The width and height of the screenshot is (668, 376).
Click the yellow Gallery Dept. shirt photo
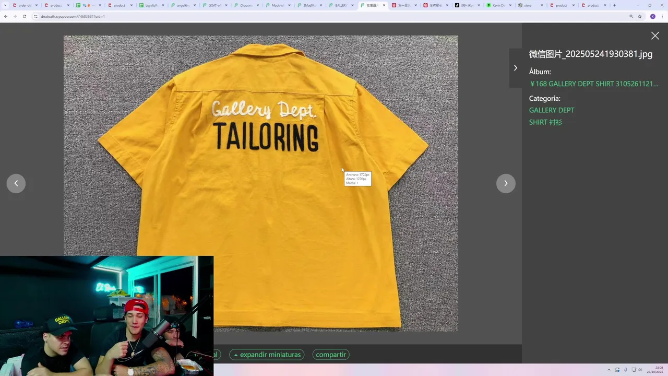[x=261, y=183]
